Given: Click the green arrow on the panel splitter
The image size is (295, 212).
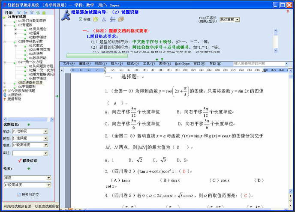Looking at the screenshot, I should (x=57, y=96).
